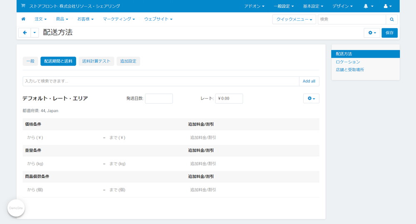Screen dimensions: 416x224
Task: Open ロケーション in the sidebar
Action: click(348, 62)
